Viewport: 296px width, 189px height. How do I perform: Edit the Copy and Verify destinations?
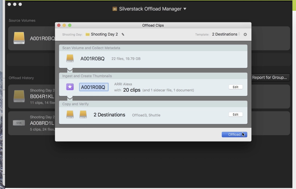tap(236, 115)
